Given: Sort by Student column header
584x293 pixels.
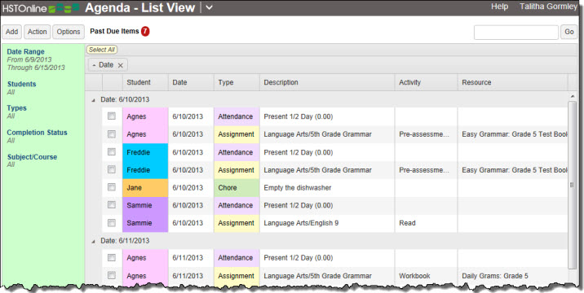Looking at the screenshot, I should coord(145,82).
